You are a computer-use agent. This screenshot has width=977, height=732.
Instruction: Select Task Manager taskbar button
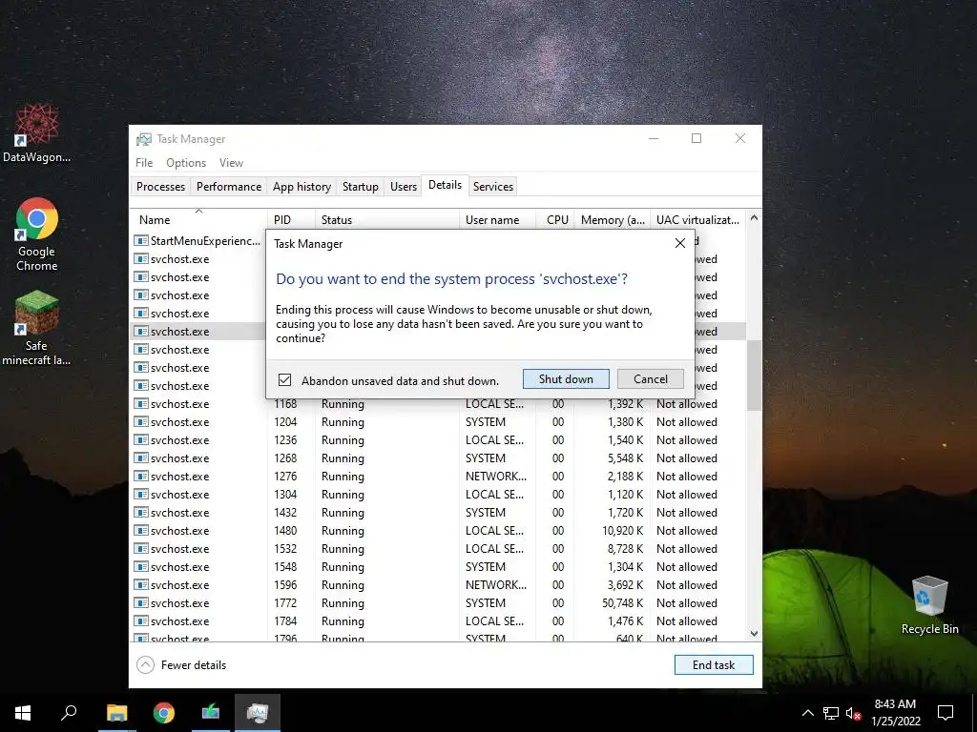pyautogui.click(x=258, y=713)
